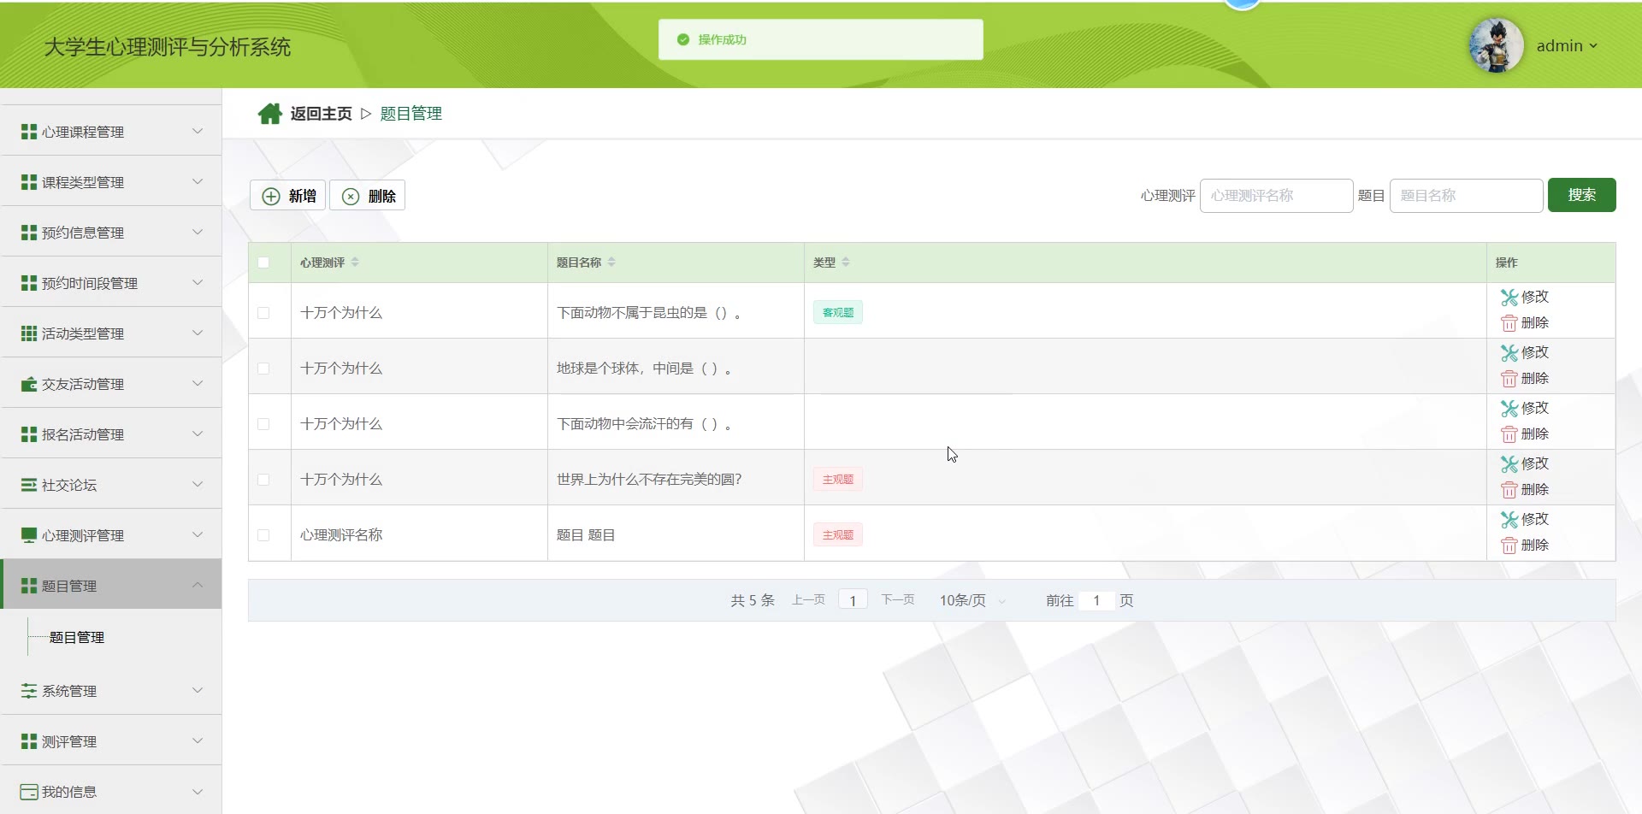Click the 心理测评管理 monitor icon
The width and height of the screenshot is (1642, 814).
click(x=29, y=535)
